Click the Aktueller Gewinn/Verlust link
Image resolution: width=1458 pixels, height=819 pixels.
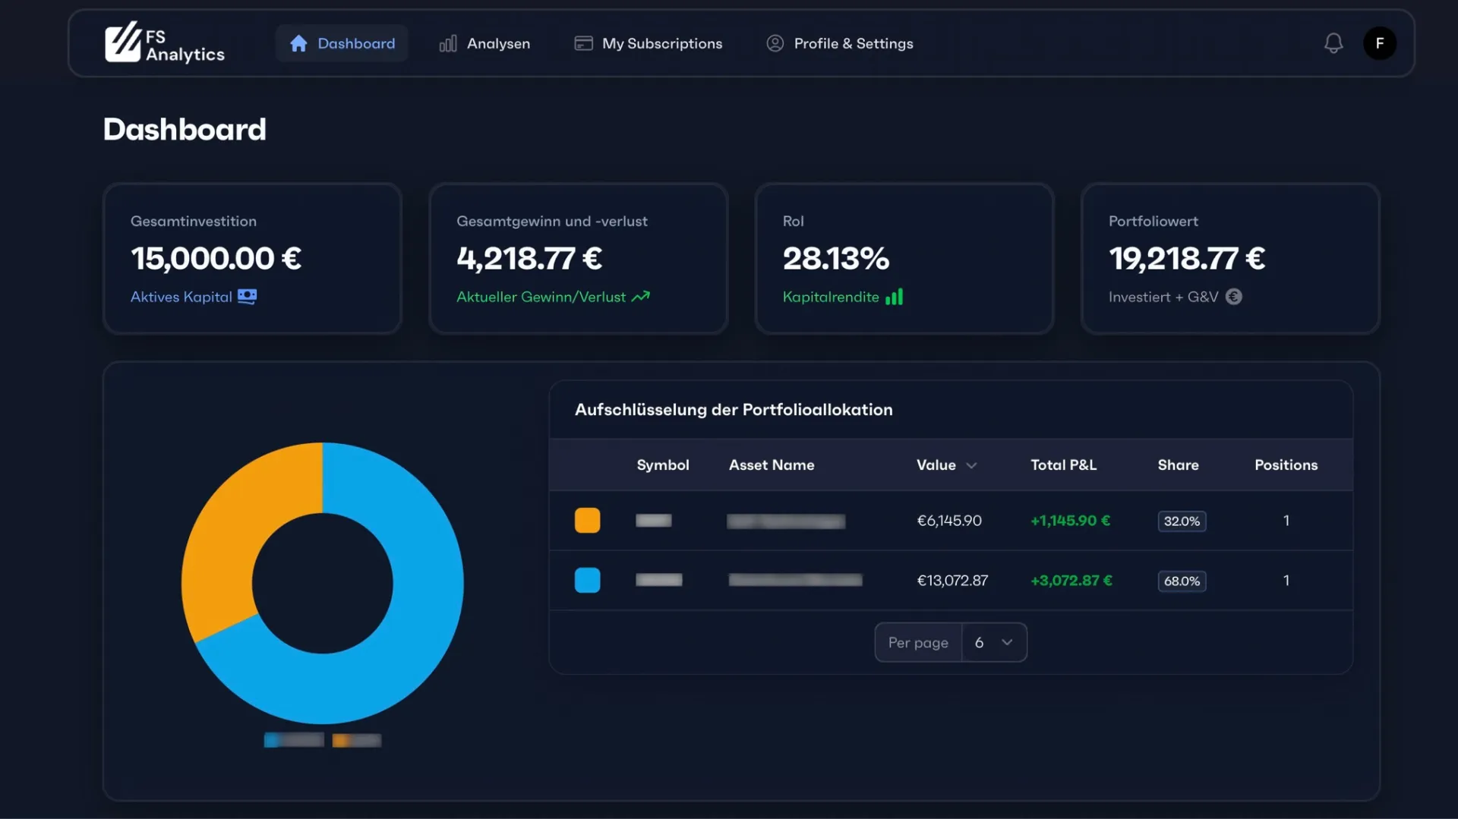tap(541, 297)
